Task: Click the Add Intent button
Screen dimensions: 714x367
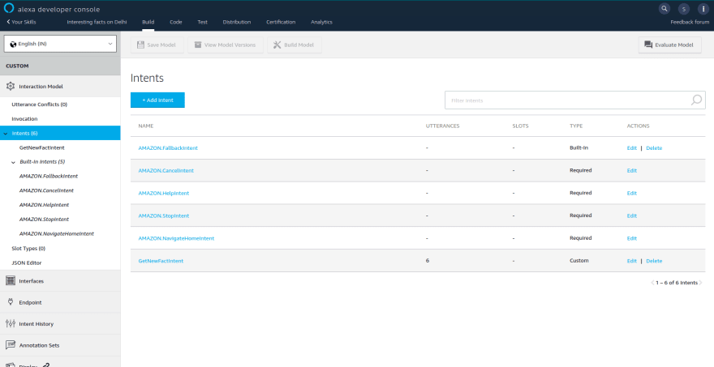Action: pos(157,100)
